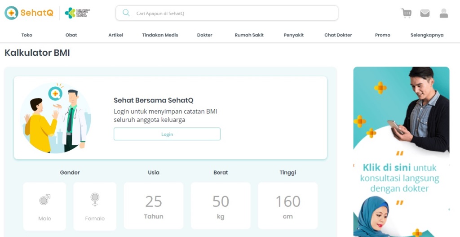
Task: Select the Male gender option
Action: pyautogui.click(x=44, y=206)
